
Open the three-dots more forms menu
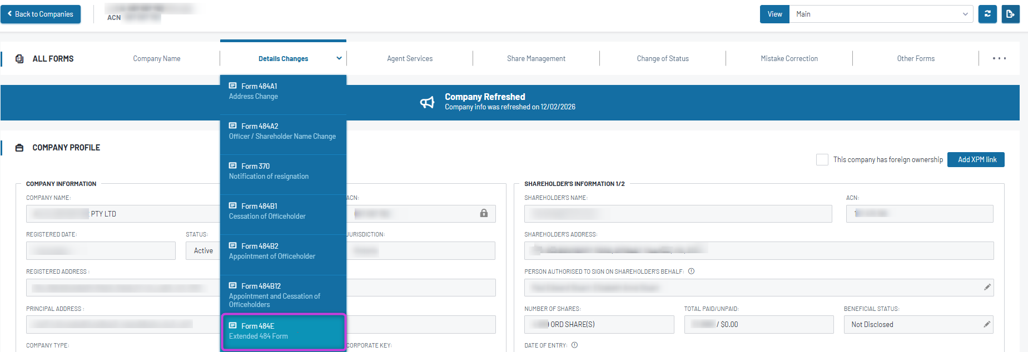(x=999, y=58)
